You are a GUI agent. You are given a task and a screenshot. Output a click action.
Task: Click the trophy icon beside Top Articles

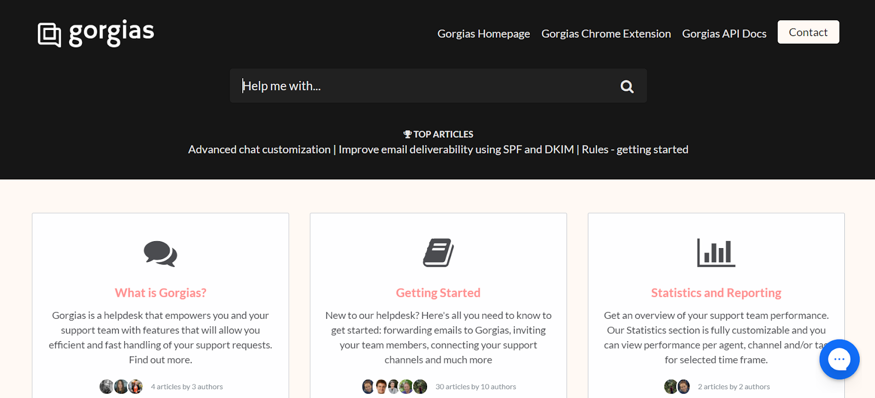pos(407,134)
